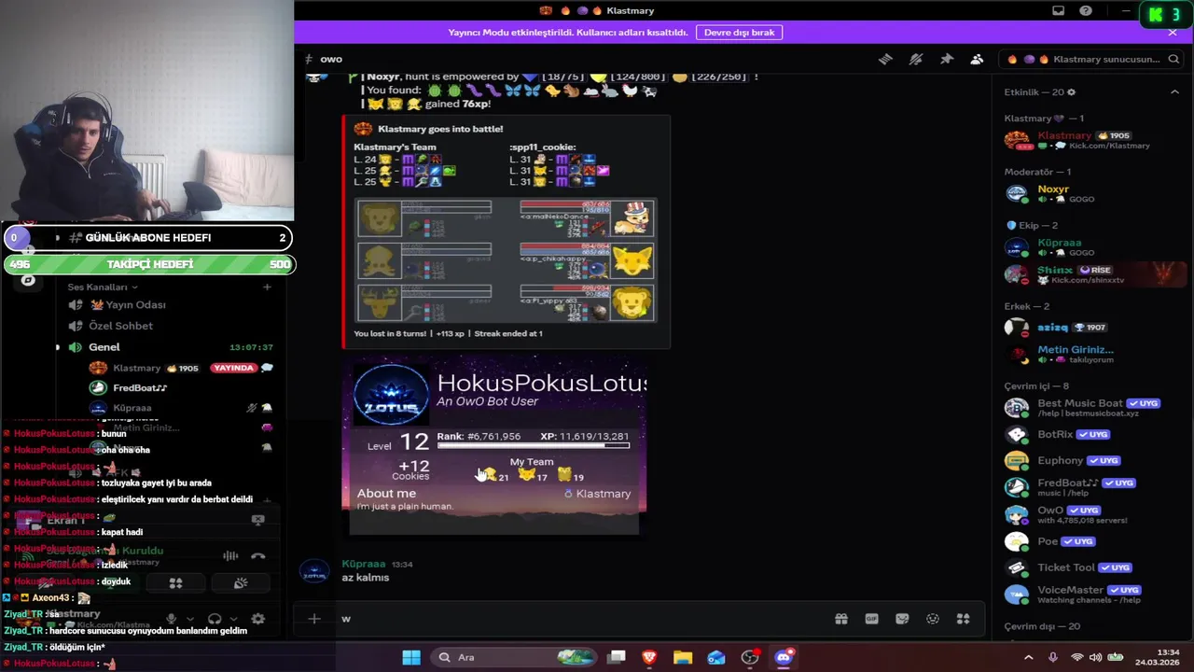Open Ticket Tool bot entry

coord(1091,567)
